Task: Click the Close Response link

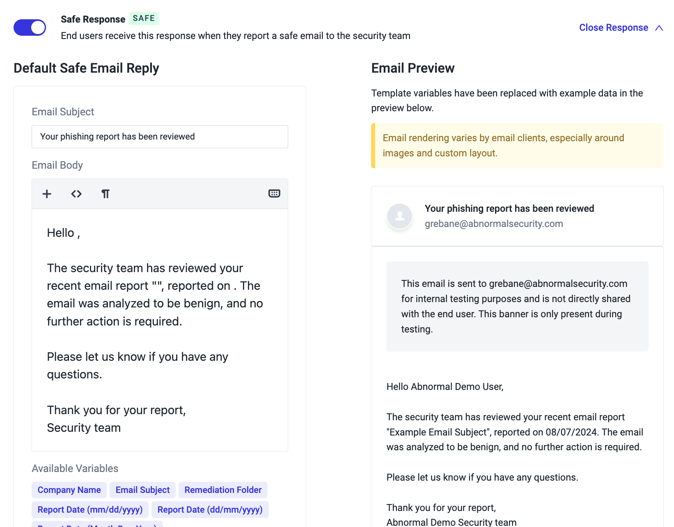Action: 614,27
